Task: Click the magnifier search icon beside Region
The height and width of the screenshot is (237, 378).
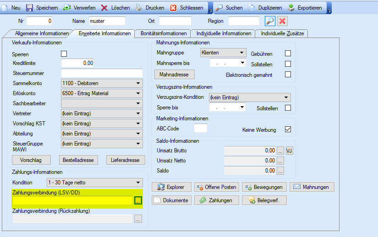Action: point(270,21)
